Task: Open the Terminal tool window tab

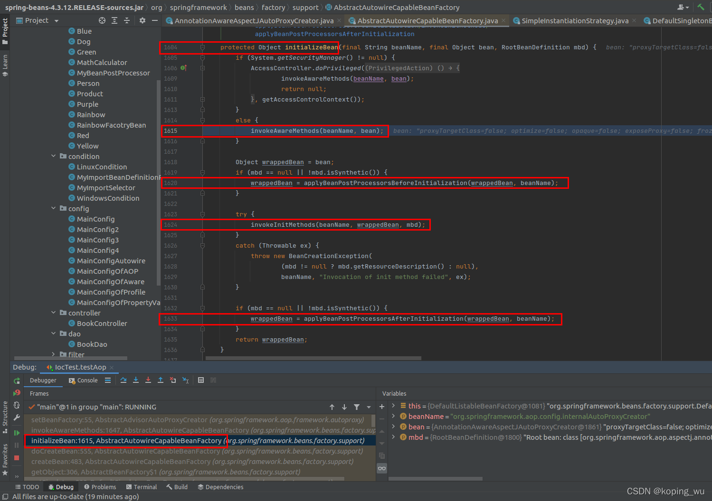Action: point(142,487)
